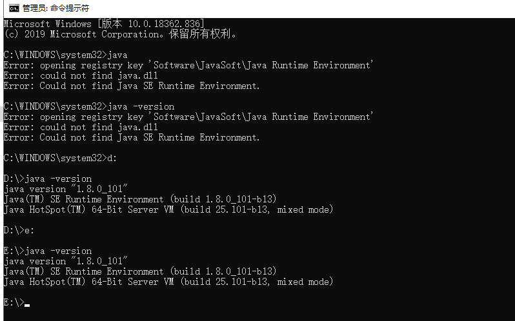Click the Java HotSpot 64-Bit Server VM line under D:\>
515x321 pixels.
point(168,209)
